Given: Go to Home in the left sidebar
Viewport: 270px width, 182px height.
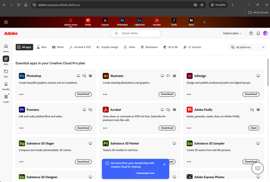Looking at the screenshot, I should pyautogui.click(x=6, y=48).
